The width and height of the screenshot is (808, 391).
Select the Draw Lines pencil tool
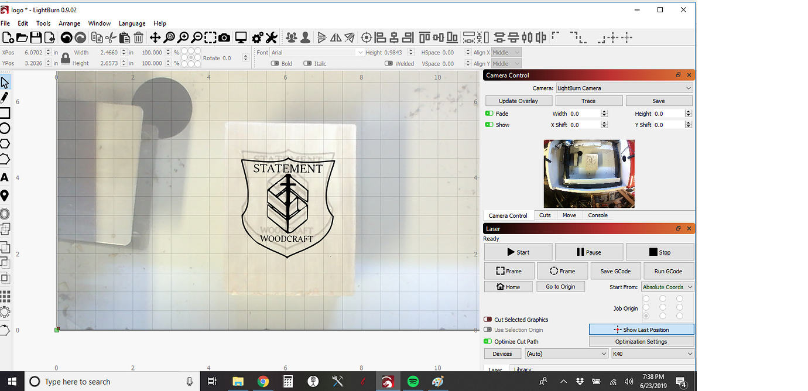pyautogui.click(x=5, y=98)
